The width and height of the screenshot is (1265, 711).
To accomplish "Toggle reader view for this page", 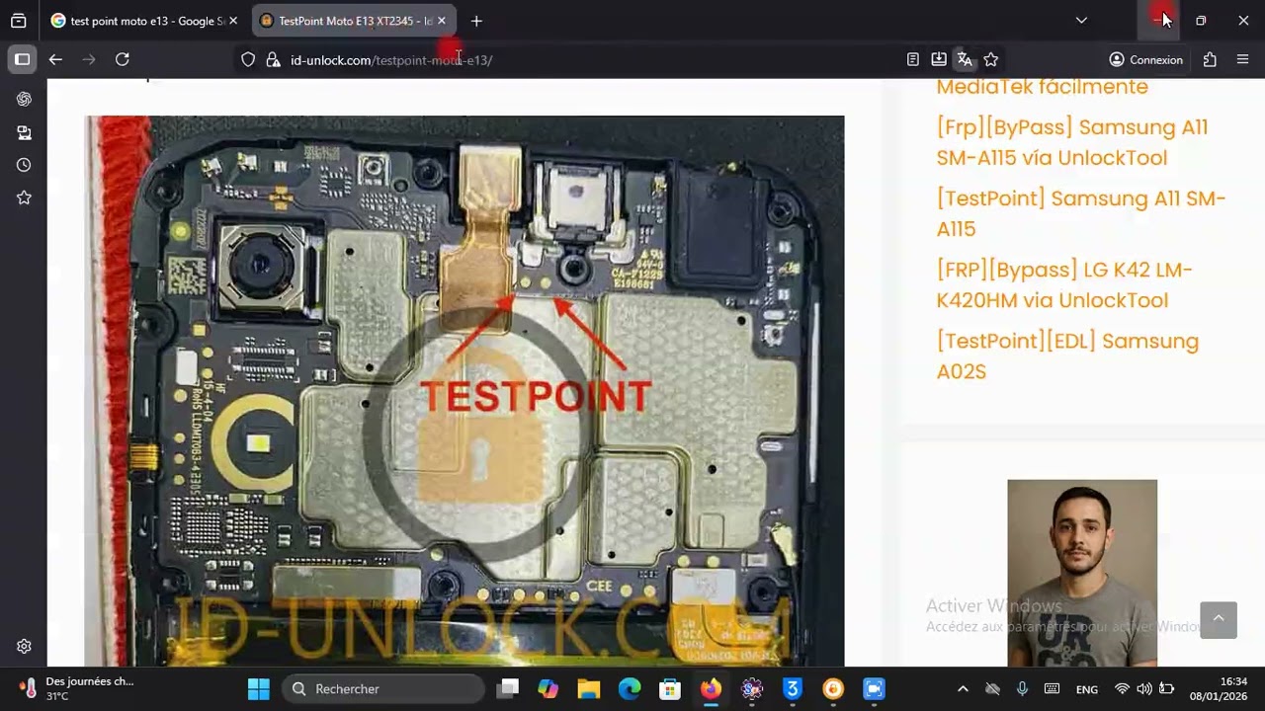I will tap(913, 60).
